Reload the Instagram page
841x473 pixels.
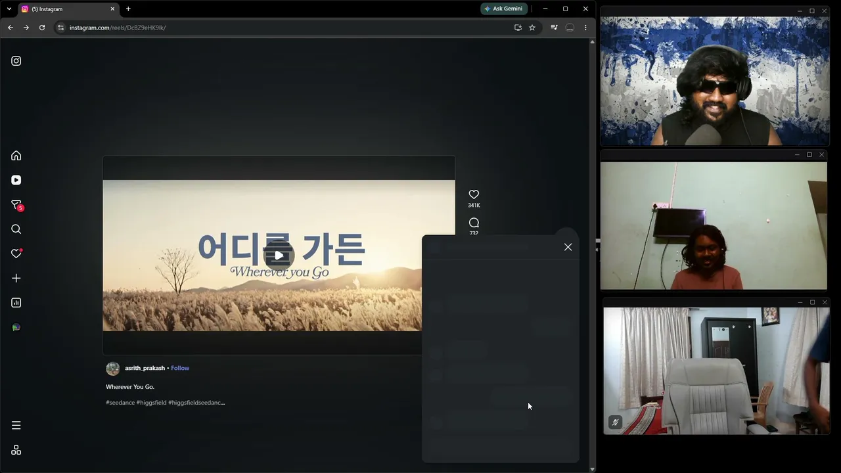pos(42,28)
